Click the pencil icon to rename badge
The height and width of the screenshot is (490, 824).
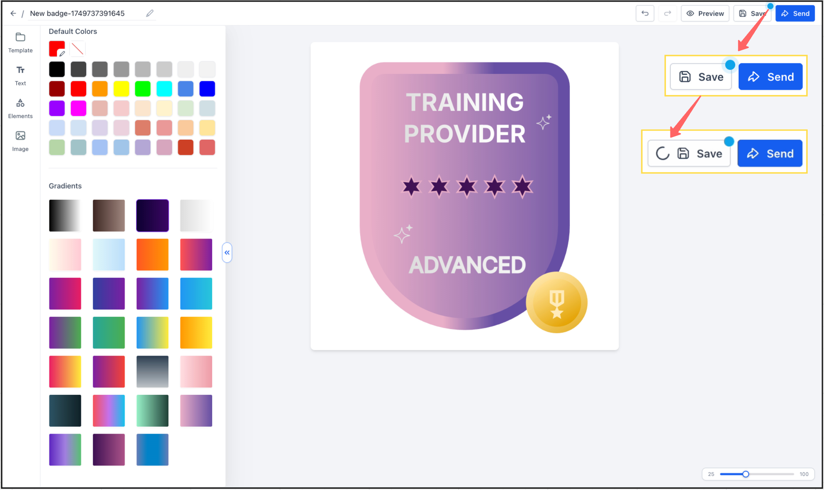(x=150, y=13)
